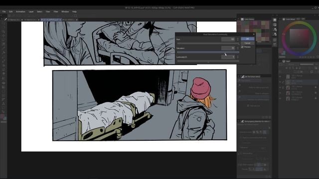Click the Tool Property panel title icon
The height and width of the screenshot is (179, 319).
pyautogui.click(x=243, y=121)
